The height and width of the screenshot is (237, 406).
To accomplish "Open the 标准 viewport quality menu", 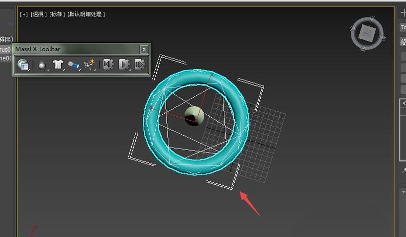I will [57, 14].
